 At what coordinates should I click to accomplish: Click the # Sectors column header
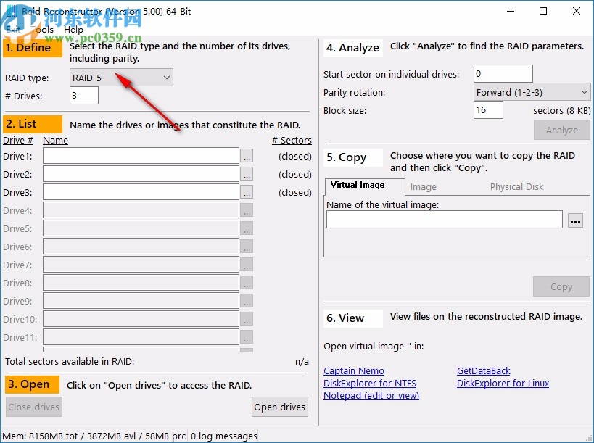click(x=292, y=141)
